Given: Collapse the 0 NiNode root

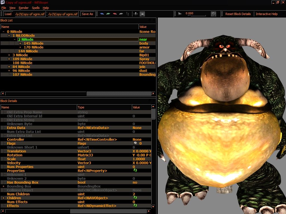Looking at the screenshot, I should [x=3, y=32].
